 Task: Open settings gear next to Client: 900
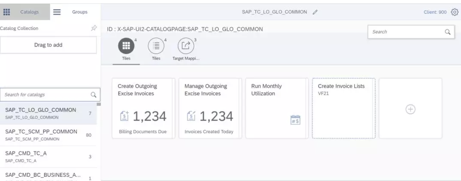coord(454,12)
